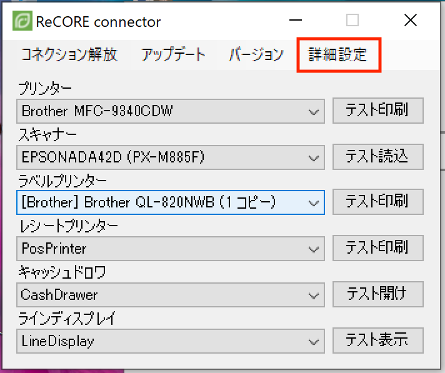
Task: Click the ReCORE connector title text
Action: point(98,22)
